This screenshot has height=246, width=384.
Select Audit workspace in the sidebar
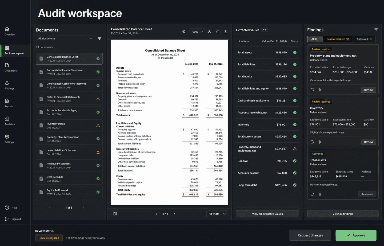pyautogui.click(x=15, y=50)
